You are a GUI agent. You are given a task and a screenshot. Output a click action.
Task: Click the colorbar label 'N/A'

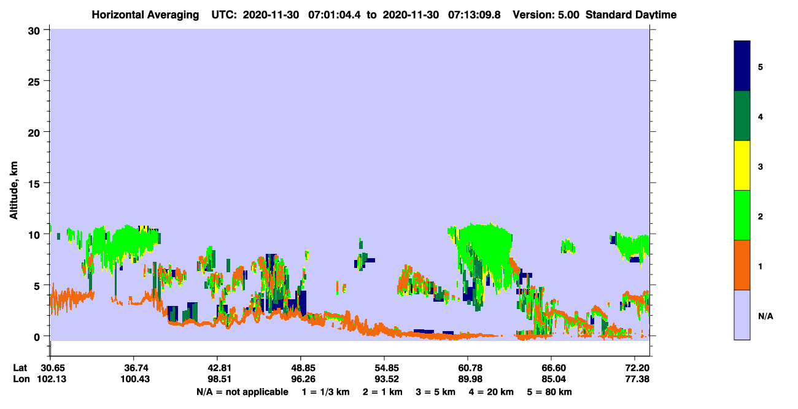pos(765,316)
